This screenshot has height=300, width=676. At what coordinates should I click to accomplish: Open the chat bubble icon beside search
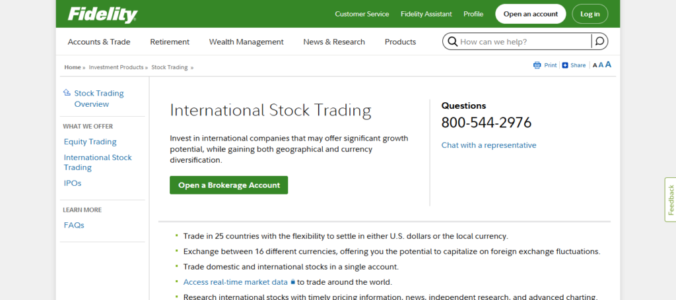tap(599, 42)
